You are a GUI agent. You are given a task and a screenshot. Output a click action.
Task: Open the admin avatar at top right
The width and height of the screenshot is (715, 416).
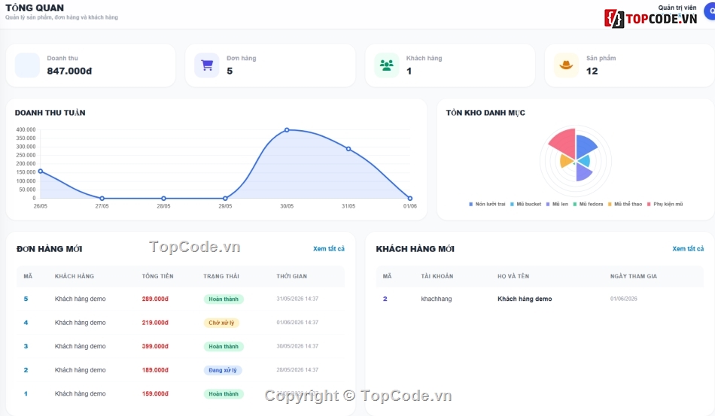pos(710,11)
